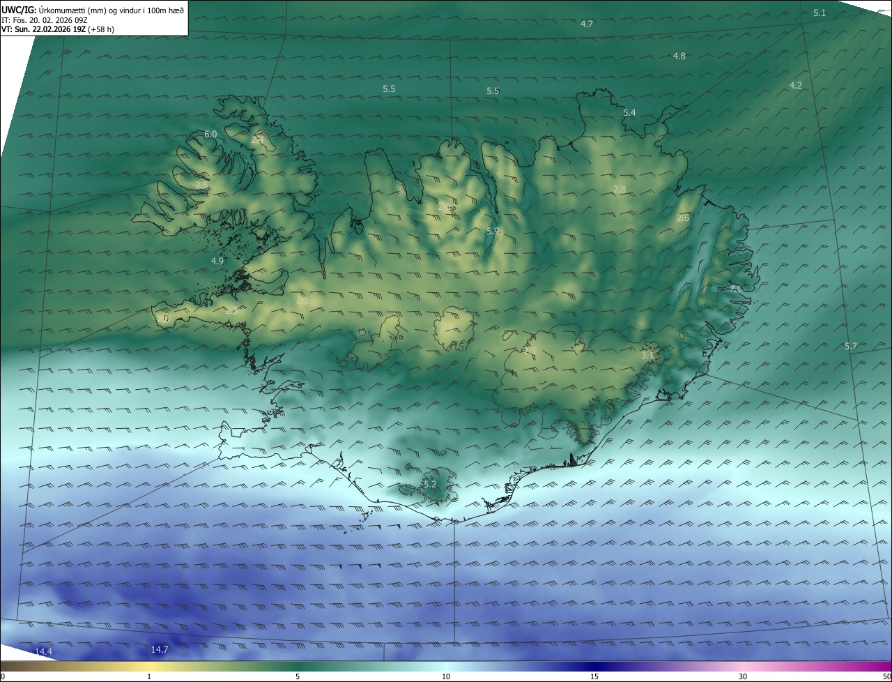The width and height of the screenshot is (892, 682).
Task: Click the "3.1" value label
Action: point(647,355)
